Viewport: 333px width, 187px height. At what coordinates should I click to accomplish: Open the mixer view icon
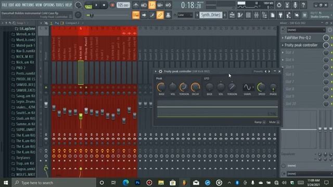pos(256,15)
